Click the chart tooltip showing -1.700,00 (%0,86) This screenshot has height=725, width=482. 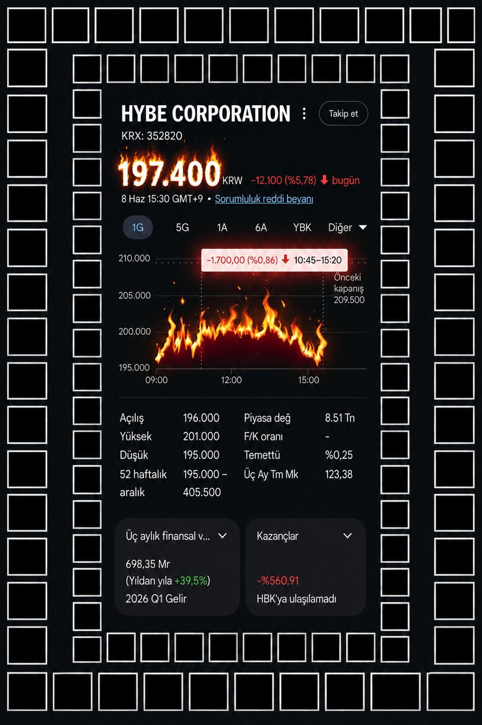(274, 260)
